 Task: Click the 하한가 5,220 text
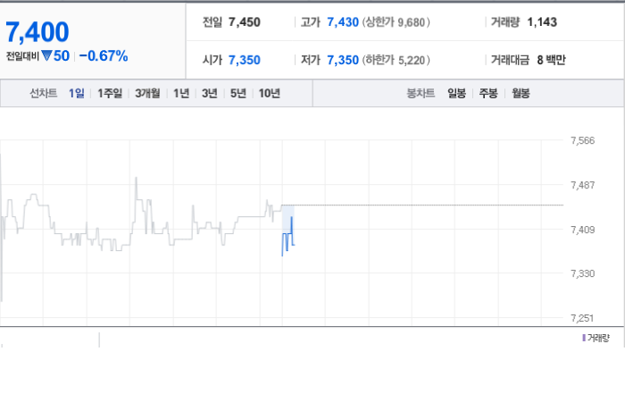coord(396,60)
